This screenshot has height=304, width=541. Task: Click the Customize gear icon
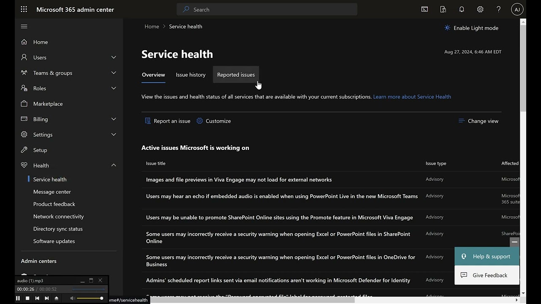click(200, 121)
